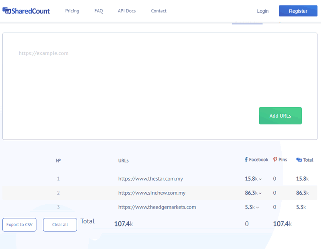Viewport: 321px width, 249px height.
Task: Click the № column header
Action: (58, 161)
